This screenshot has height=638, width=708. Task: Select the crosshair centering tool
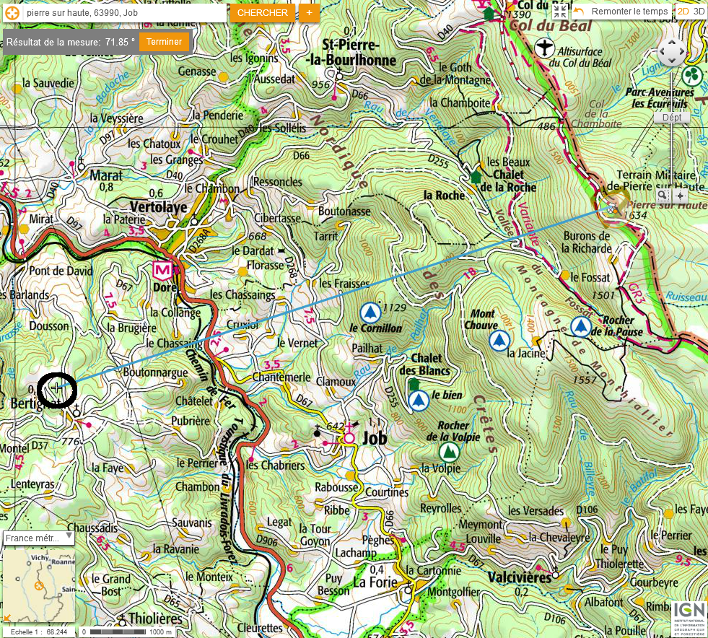point(679,195)
